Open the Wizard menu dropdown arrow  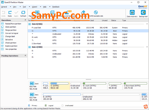point(40,7)
